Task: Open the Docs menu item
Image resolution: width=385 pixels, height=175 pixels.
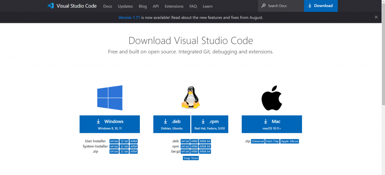Action: pos(108,6)
